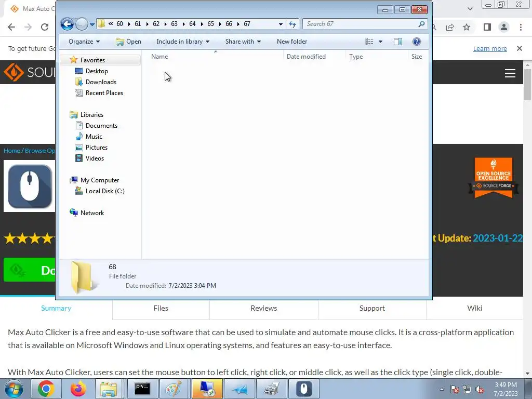Change view with the view icon button
532x399 pixels.
(369, 42)
